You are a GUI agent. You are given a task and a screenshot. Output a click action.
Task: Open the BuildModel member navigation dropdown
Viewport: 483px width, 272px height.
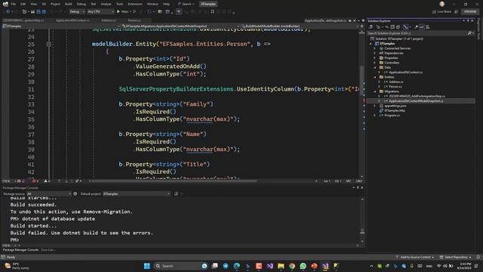point(300,26)
